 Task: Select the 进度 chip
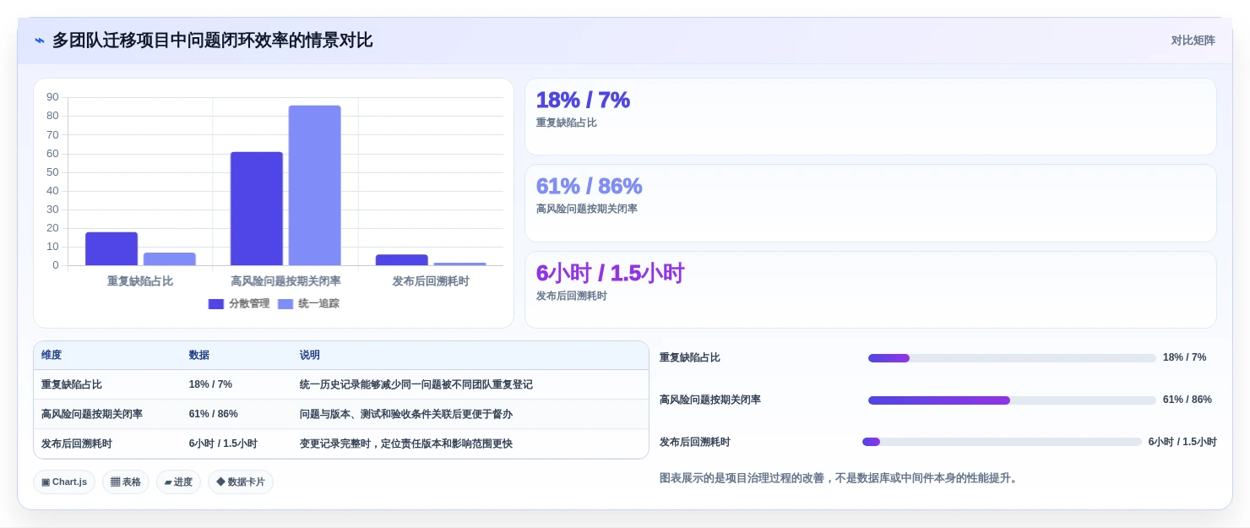[178, 482]
